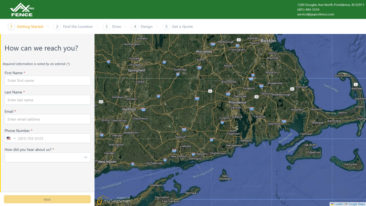
Task: Click into the Last Name field
Action: point(48,100)
